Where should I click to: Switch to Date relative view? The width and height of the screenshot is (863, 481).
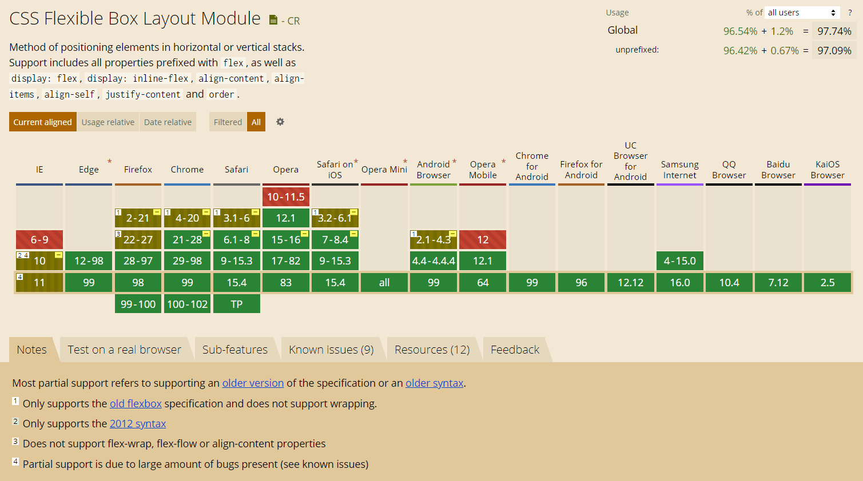click(168, 122)
